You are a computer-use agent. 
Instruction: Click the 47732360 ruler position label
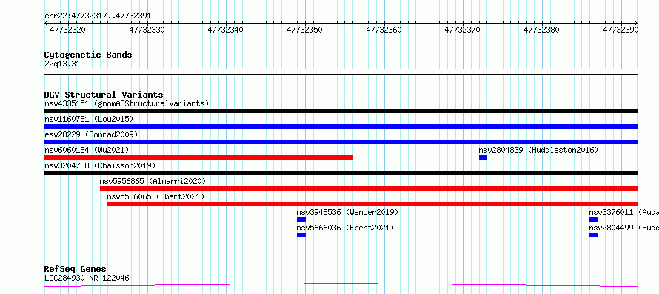(384, 30)
